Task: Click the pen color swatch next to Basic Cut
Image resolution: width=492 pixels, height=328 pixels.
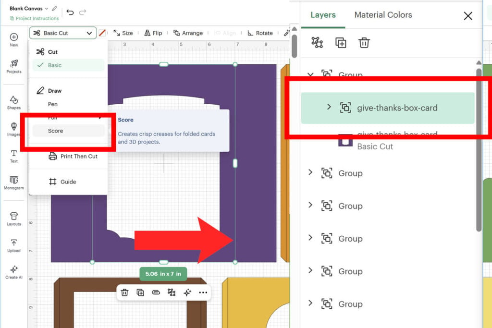Action: click(x=102, y=33)
